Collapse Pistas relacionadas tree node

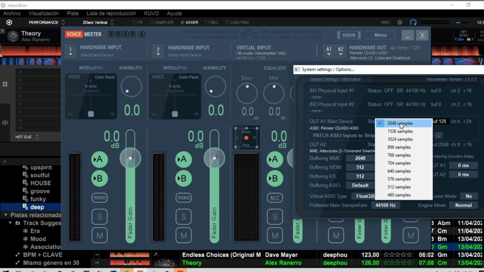[x=6, y=215]
